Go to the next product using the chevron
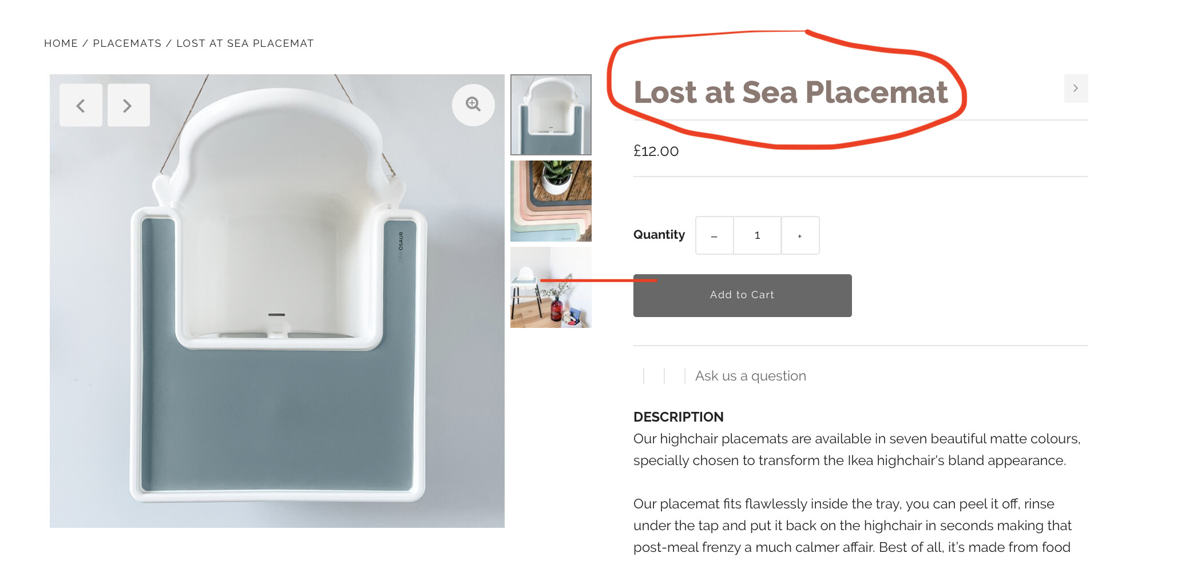 click(x=1076, y=89)
